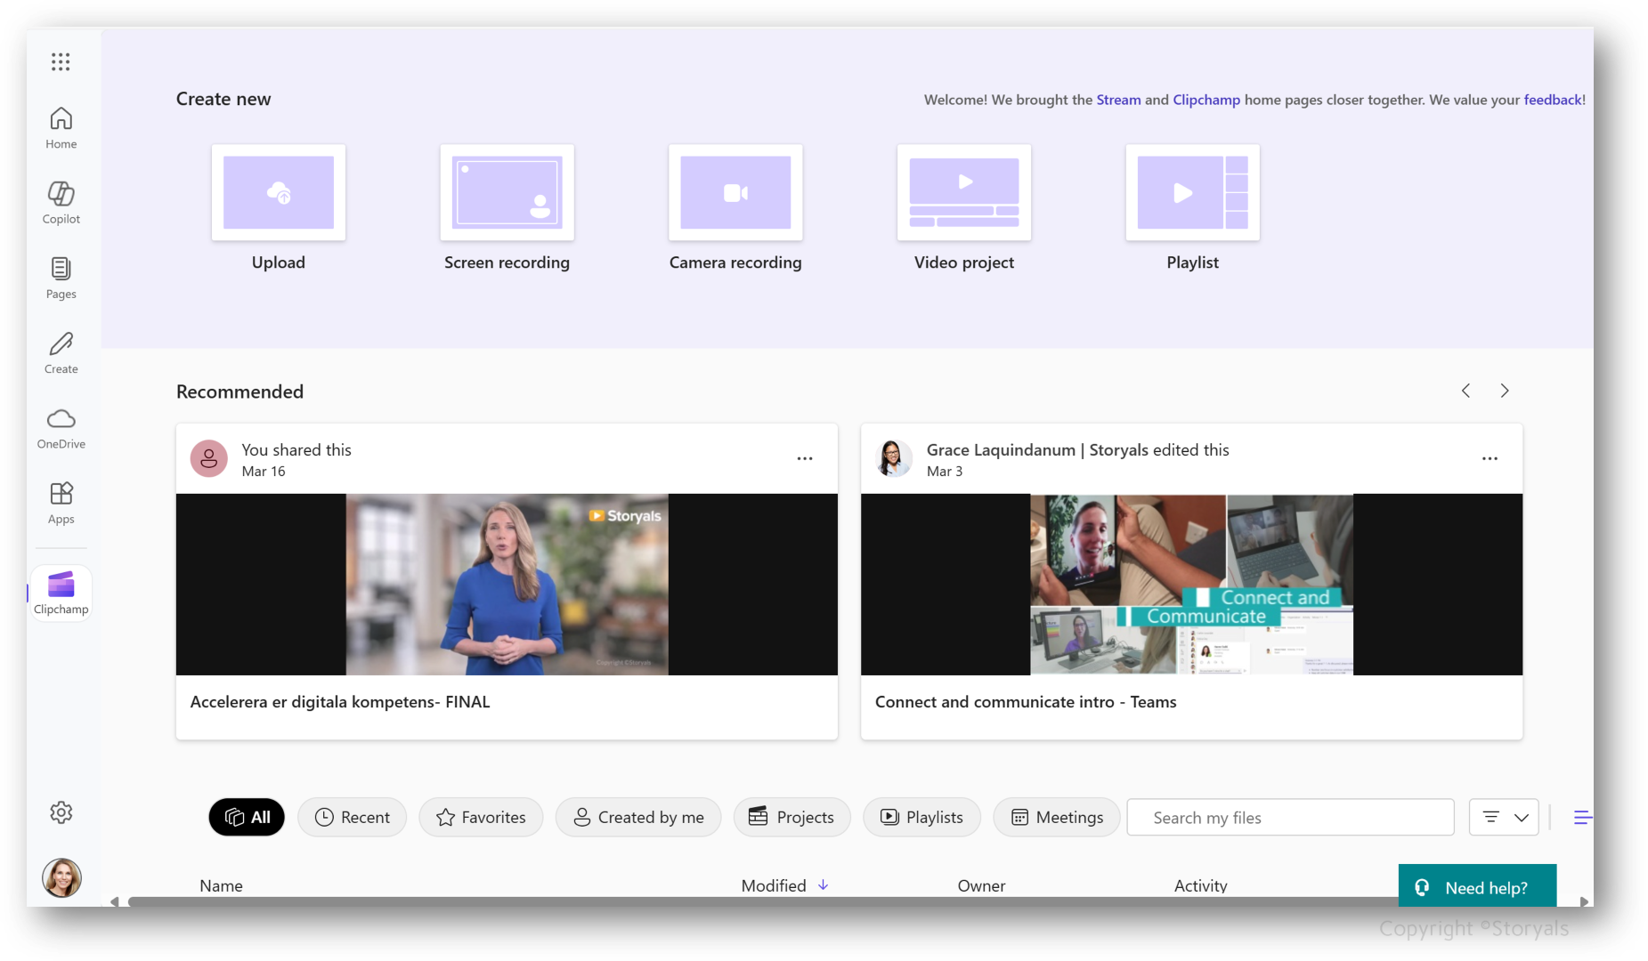Go to Pages in the sidebar
This screenshot has height=961, width=1648.
[61, 278]
